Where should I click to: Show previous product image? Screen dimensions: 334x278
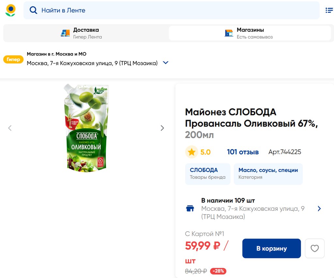point(10,128)
